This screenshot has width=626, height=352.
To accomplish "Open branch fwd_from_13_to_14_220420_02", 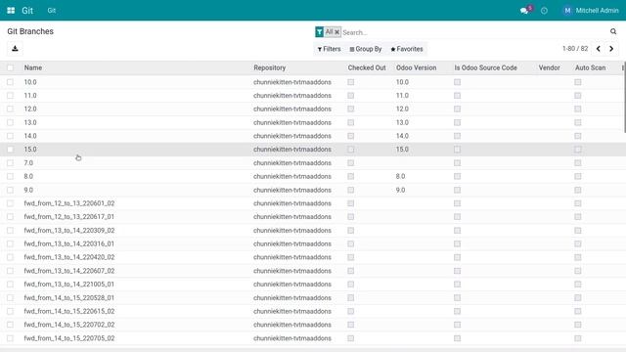I will click(x=313, y=257).
